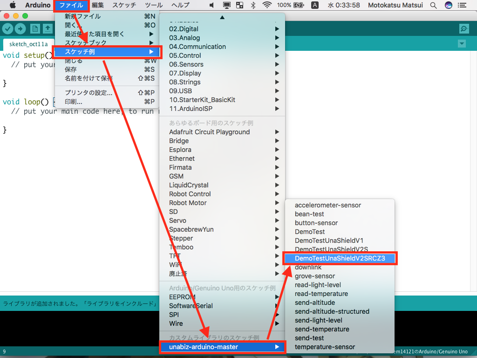This screenshot has height=358, width=477.
Task: Open the temperature-sensor example
Action: click(340, 346)
